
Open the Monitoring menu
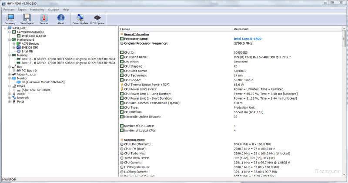click(x=37, y=9)
